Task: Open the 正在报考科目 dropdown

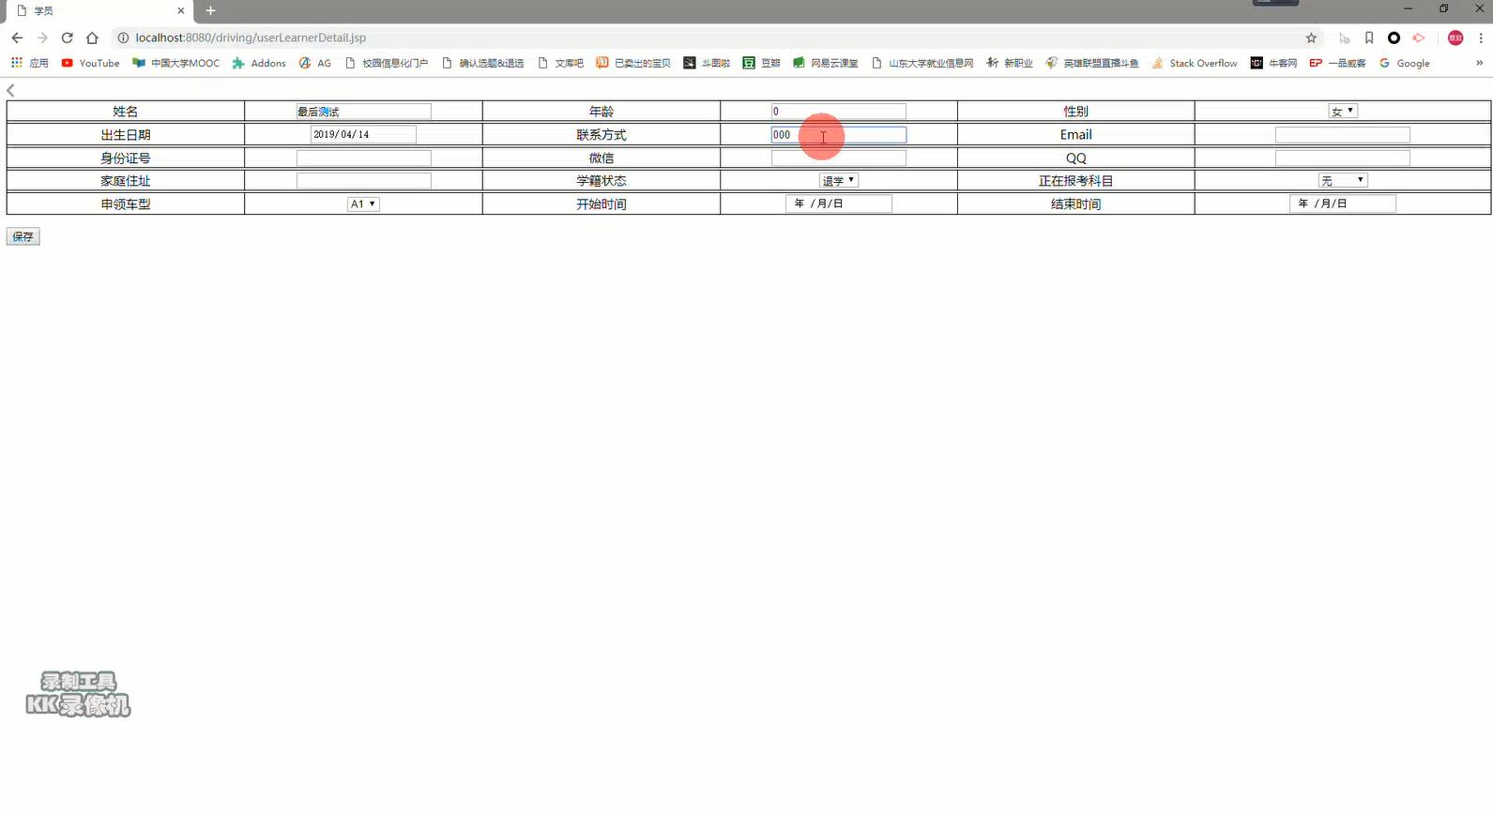Action: click(x=1343, y=181)
